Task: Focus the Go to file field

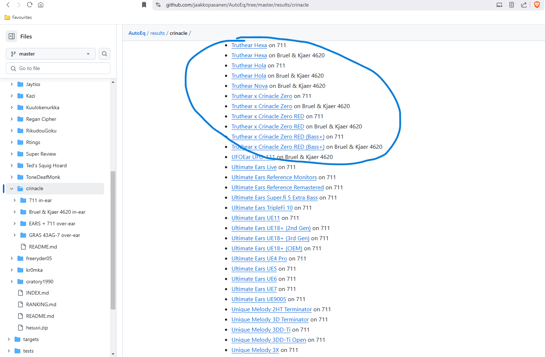Action: (58, 68)
